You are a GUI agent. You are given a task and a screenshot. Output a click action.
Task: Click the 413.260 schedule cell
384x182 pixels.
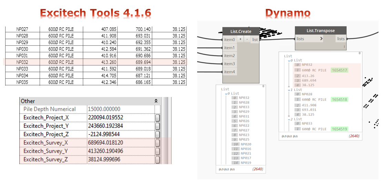100,62
